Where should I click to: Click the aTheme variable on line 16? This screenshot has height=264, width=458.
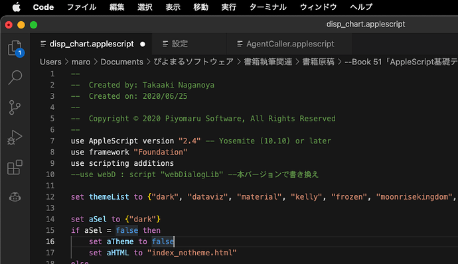120,241
